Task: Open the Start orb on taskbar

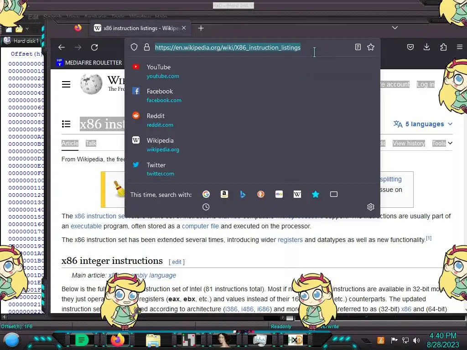Action: (11, 340)
